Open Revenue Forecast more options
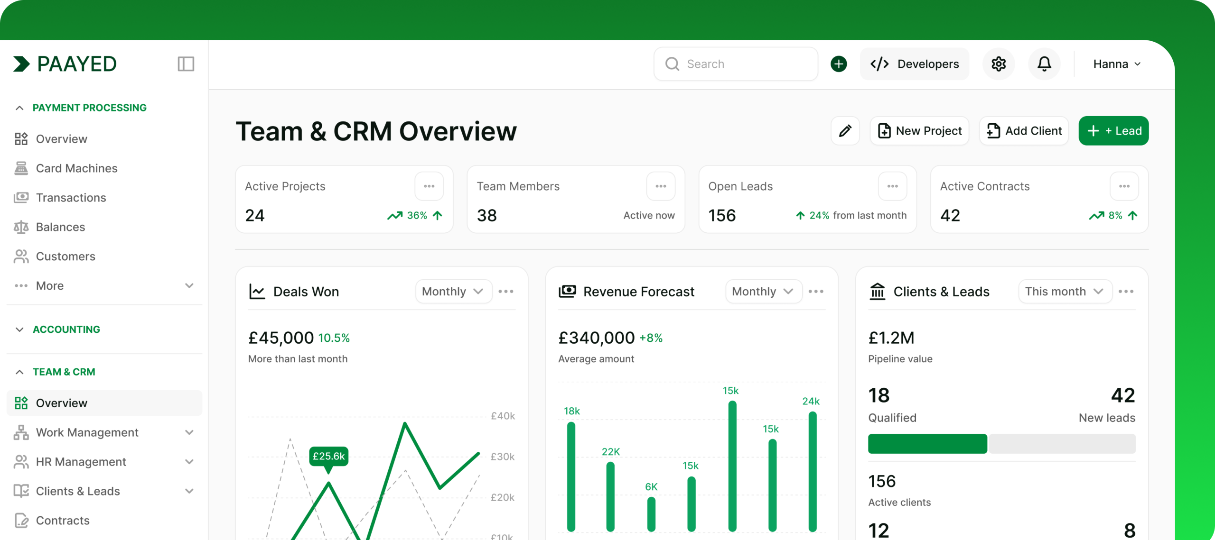The width and height of the screenshot is (1215, 540). click(x=816, y=292)
